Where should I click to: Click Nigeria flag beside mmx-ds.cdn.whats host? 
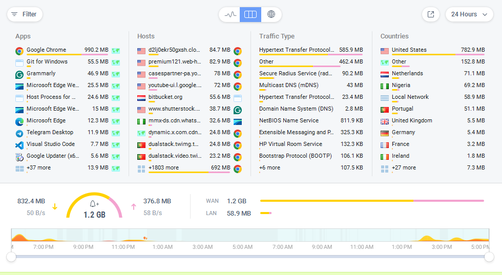pos(141,122)
